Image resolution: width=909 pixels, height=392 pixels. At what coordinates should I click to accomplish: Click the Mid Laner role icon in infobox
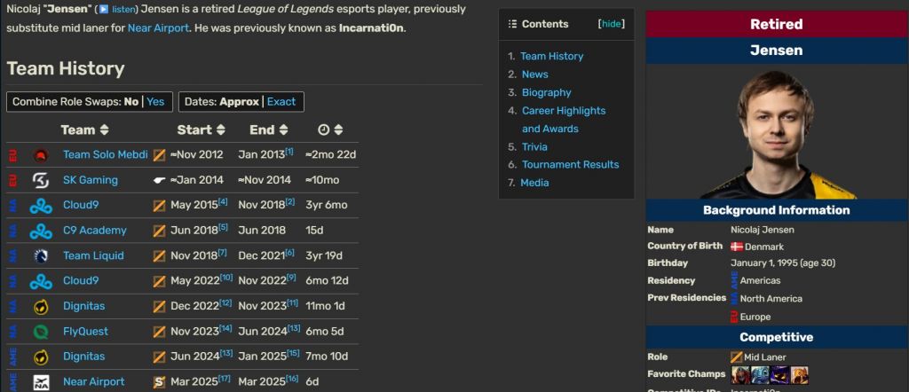736,357
